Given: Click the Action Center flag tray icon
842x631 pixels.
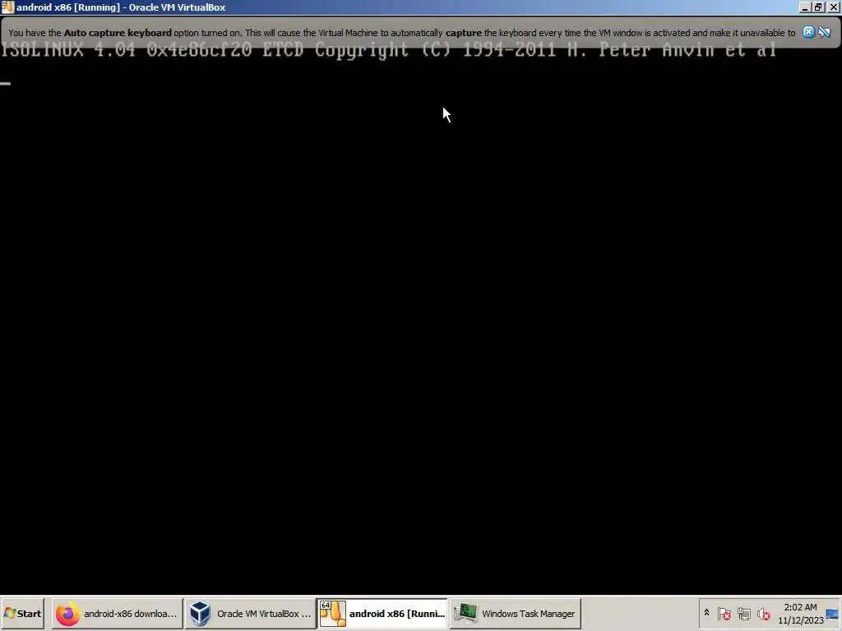Looking at the screenshot, I should point(724,613).
